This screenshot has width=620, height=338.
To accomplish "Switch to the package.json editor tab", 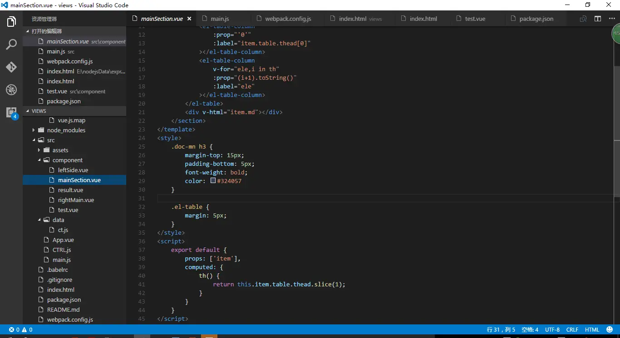I will tap(536, 19).
